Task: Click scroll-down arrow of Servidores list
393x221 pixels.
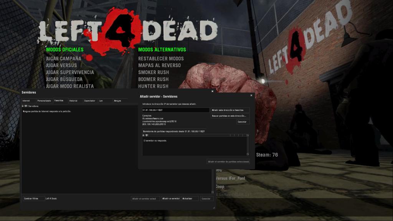Action: (x=213, y=192)
